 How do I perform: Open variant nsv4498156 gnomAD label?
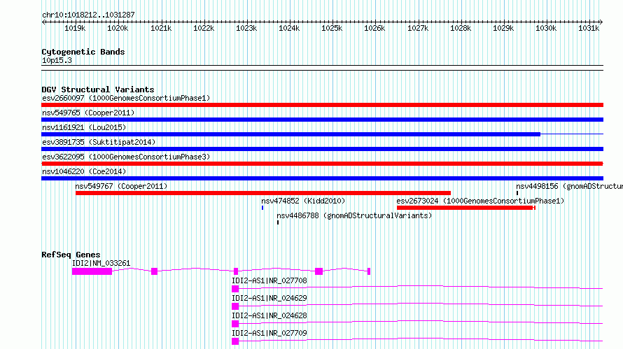[x=569, y=186]
